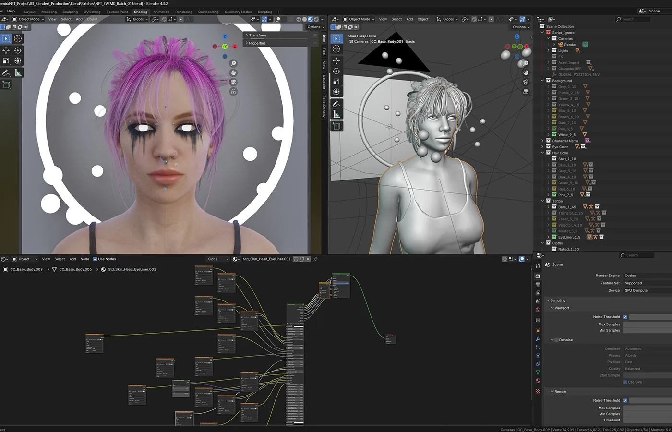Open the View Layer properties tab icon
This screenshot has height=432, width=672.
(x=538, y=293)
